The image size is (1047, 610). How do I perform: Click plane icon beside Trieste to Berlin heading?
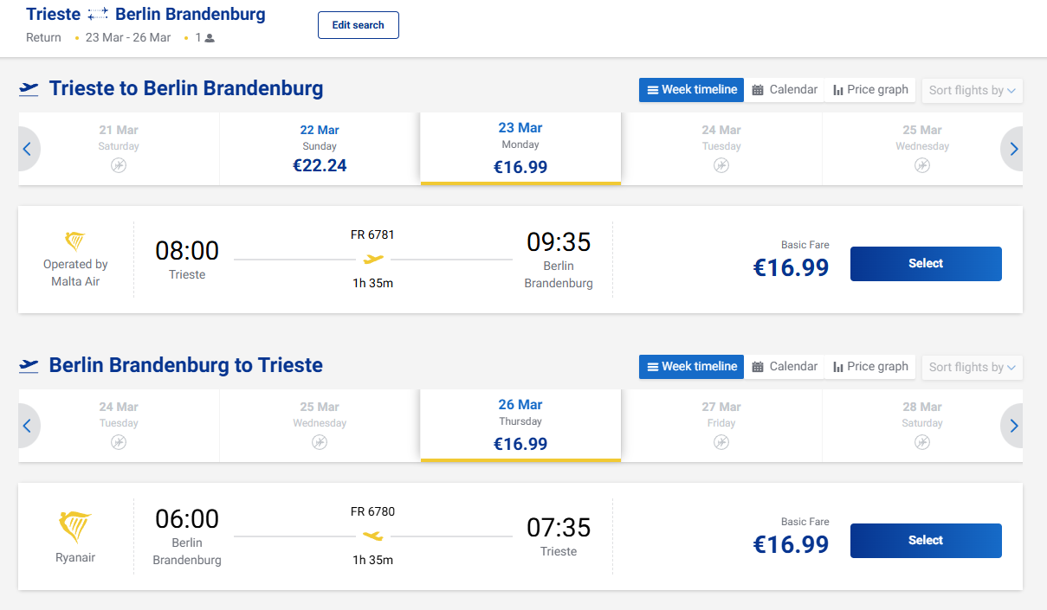tap(29, 89)
